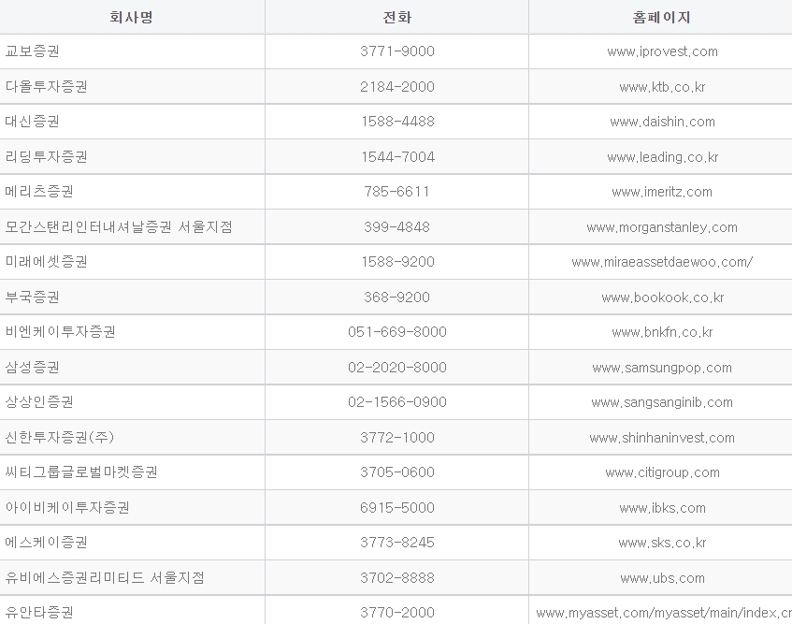
Task: Select phone number 3772-1000
Action: [x=397, y=438]
